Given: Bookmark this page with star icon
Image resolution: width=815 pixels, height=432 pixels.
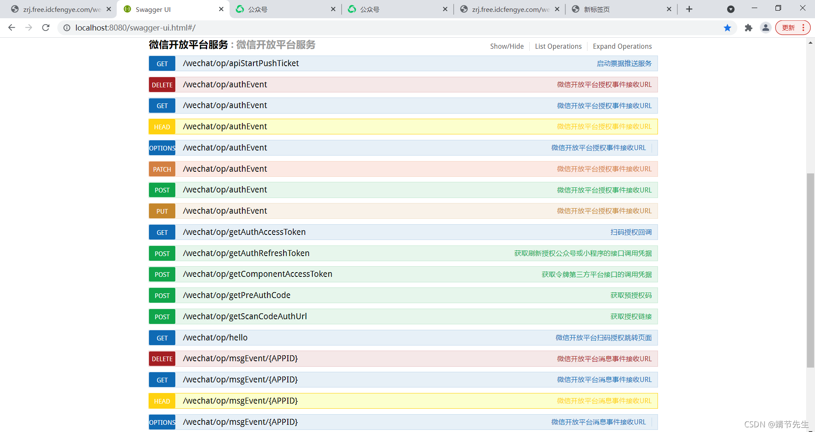Looking at the screenshot, I should (728, 28).
